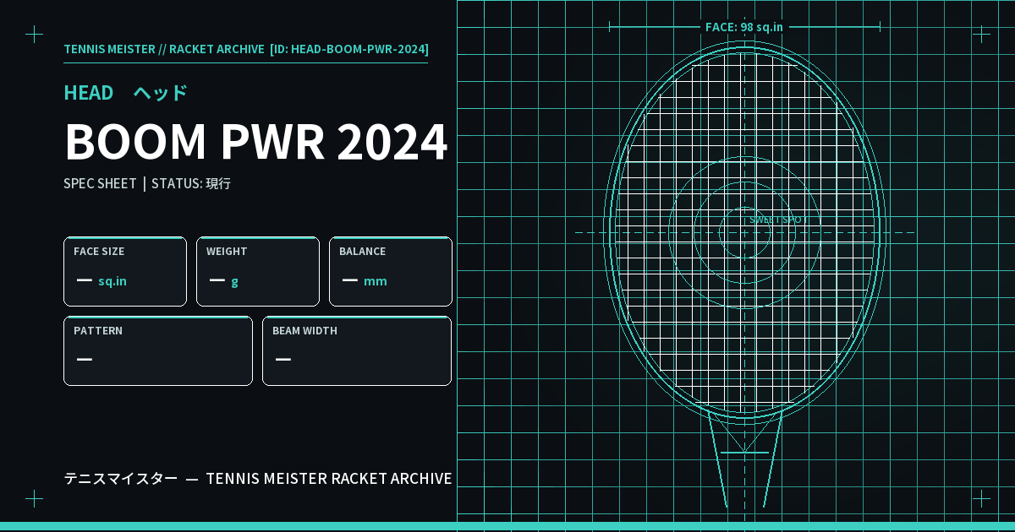
Task: Click the TENNIS MEISTER // RACKET ARCHIVE header text
Action: tap(164, 49)
